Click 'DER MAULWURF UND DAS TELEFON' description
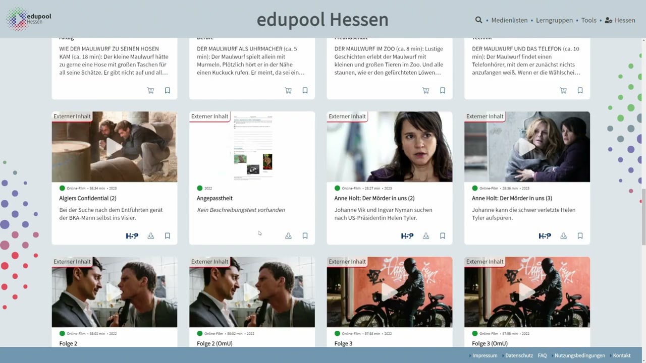Viewport: 646px width, 363px height. tap(526, 60)
